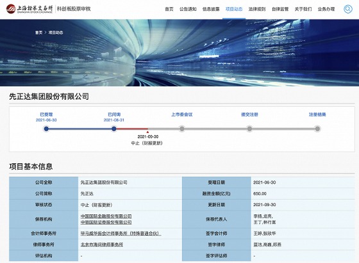Open the 业务办理 menu item
Image resolution: width=359 pixels, height=263 pixels.
click(x=326, y=9)
